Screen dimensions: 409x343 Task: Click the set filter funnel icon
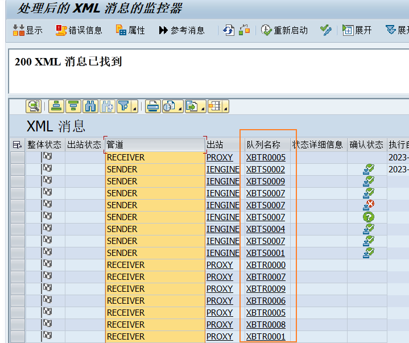click(x=124, y=106)
